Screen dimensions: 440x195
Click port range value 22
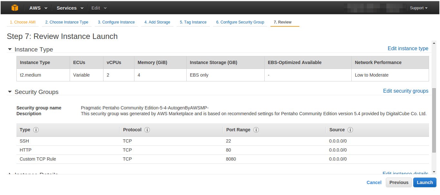click(229, 141)
